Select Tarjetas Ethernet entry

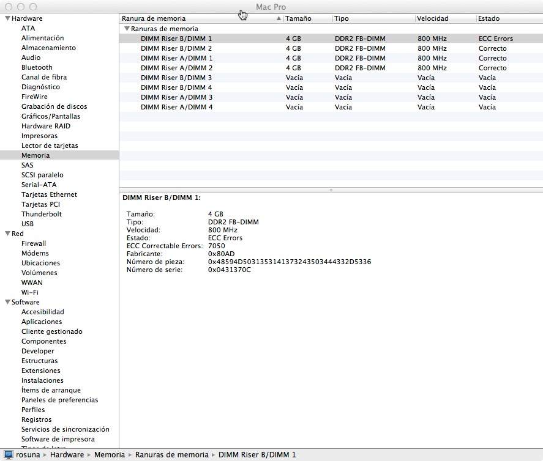49,194
